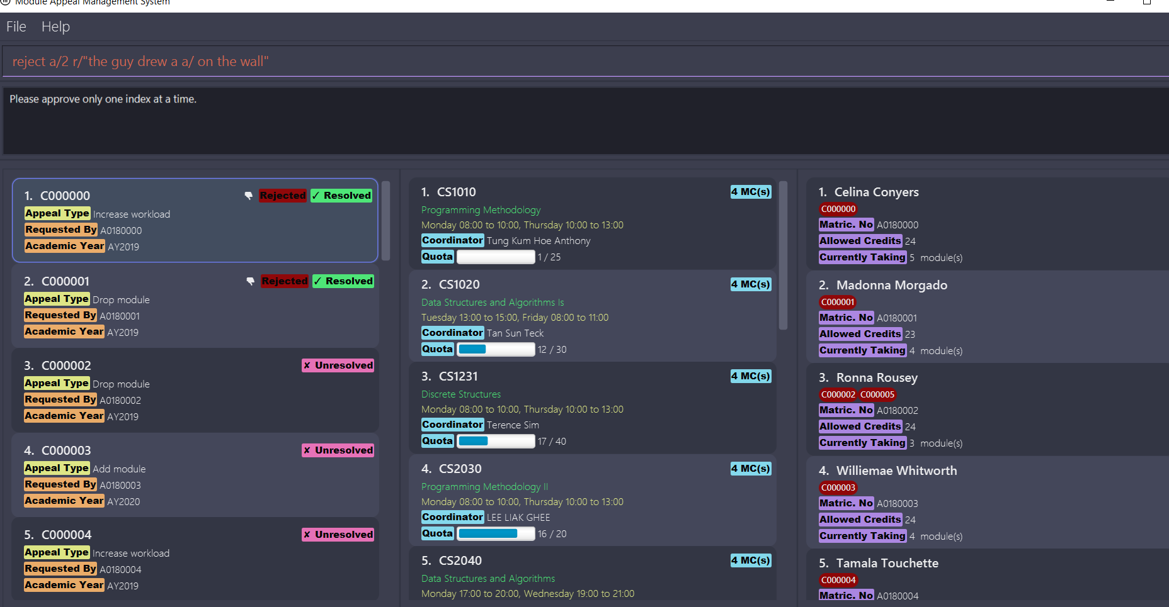Click the 4 MC(s) badge on CS1020
Viewport: 1169px width, 607px height.
coord(751,284)
